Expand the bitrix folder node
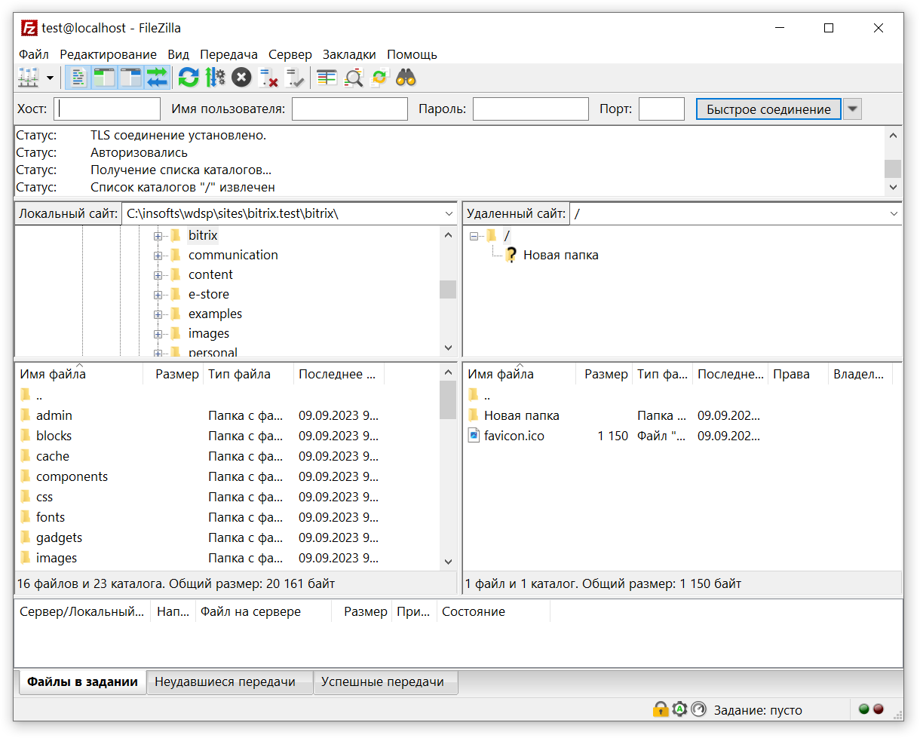 point(158,236)
